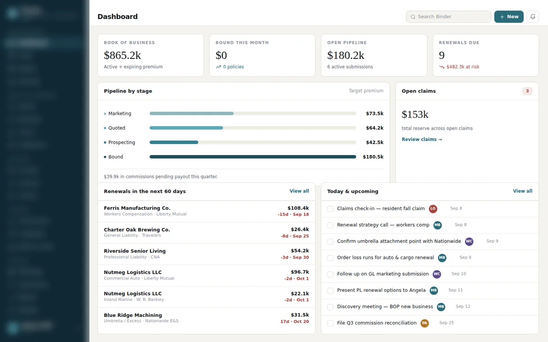This screenshot has height=342, width=548.
Task: Open the Open Pipeline card
Action: 374,55
